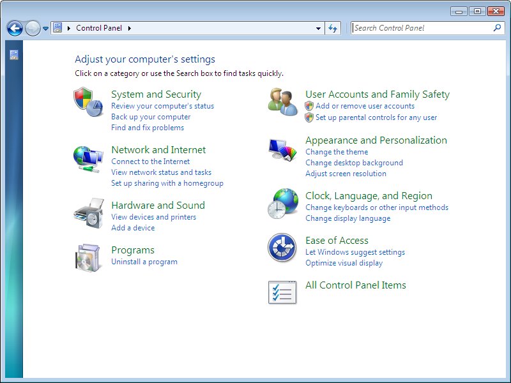Click the sidebar Control Panel icon

pos(13,55)
